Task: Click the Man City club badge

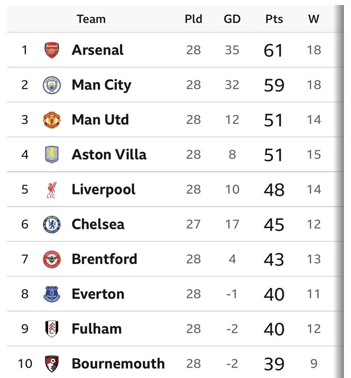Action: click(51, 85)
